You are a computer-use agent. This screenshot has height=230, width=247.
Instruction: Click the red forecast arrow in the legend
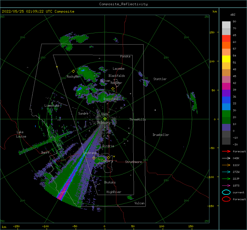coord(226,151)
